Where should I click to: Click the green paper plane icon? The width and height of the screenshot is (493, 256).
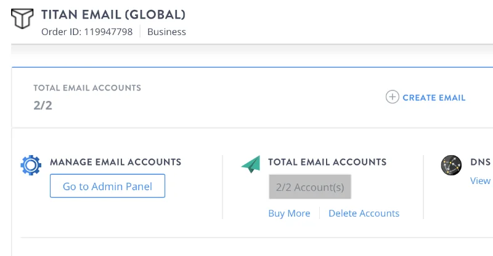pyautogui.click(x=251, y=164)
